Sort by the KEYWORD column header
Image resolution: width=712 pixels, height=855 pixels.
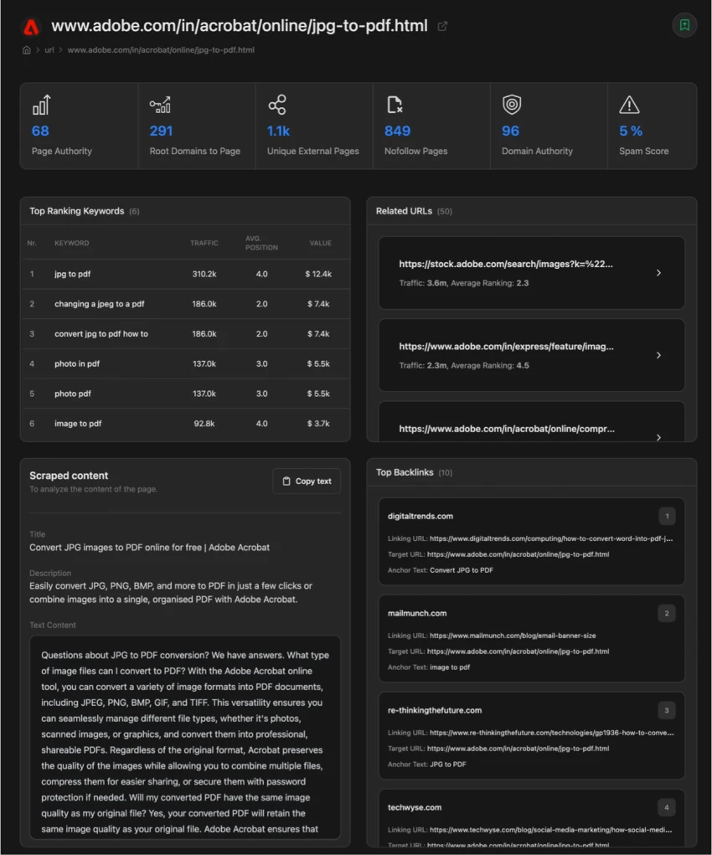71,243
